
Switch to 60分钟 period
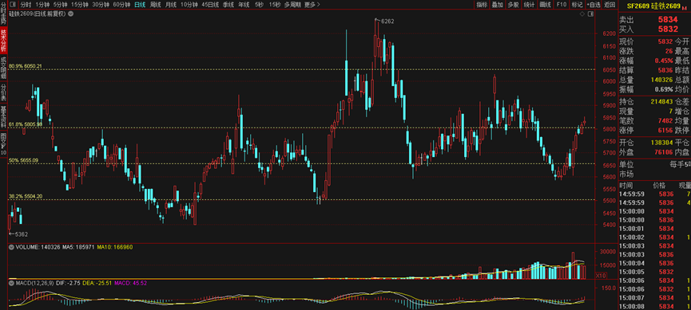pos(121,5)
